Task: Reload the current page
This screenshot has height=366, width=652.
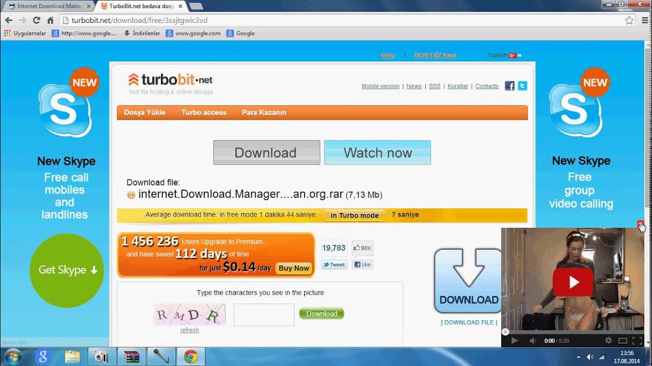Action: [x=36, y=20]
